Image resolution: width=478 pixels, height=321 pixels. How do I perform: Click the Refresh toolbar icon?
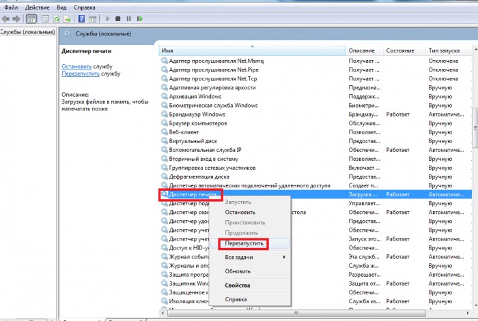55,18
